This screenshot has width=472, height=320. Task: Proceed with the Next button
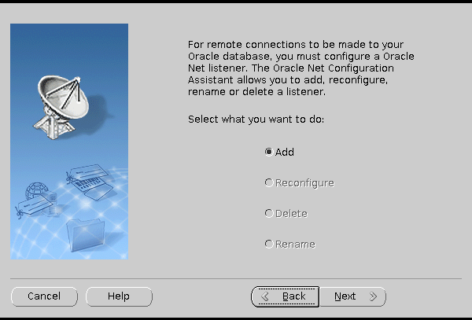352,296
